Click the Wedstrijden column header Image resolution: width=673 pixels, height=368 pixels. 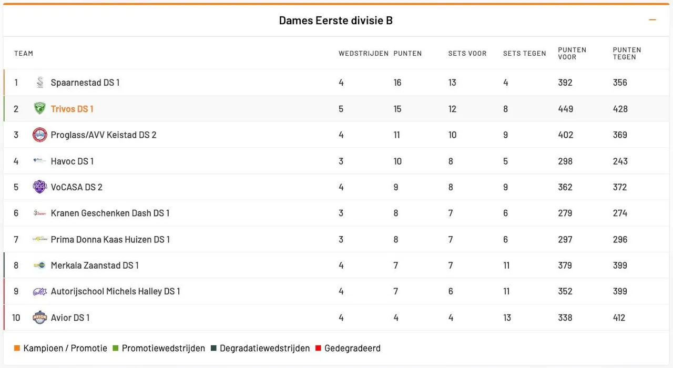tap(363, 54)
